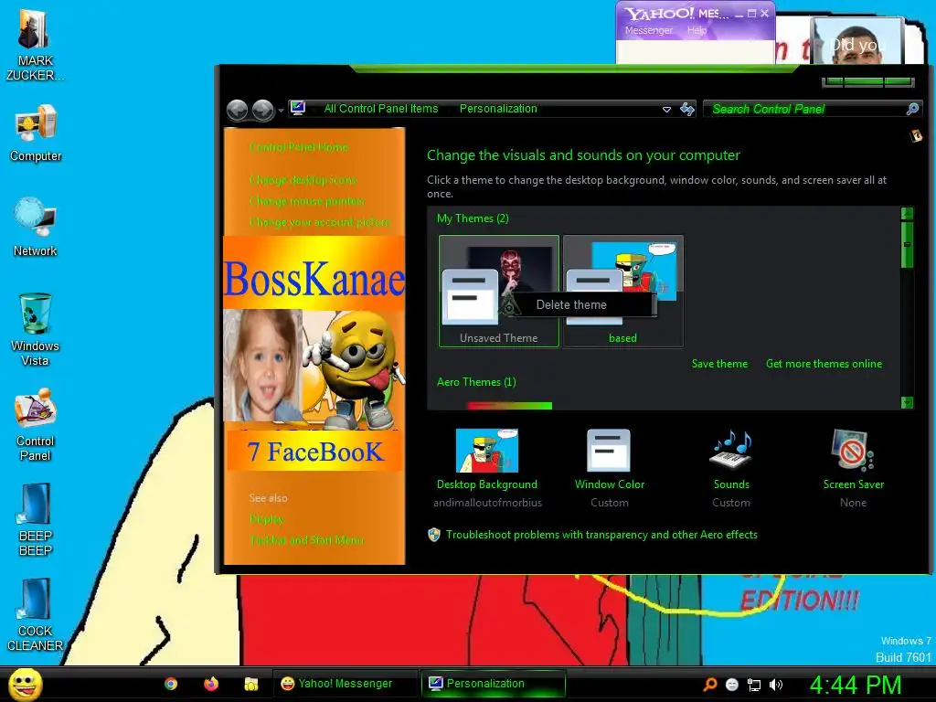Click the help icon below search box
The height and width of the screenshot is (702, 936).
(916, 136)
